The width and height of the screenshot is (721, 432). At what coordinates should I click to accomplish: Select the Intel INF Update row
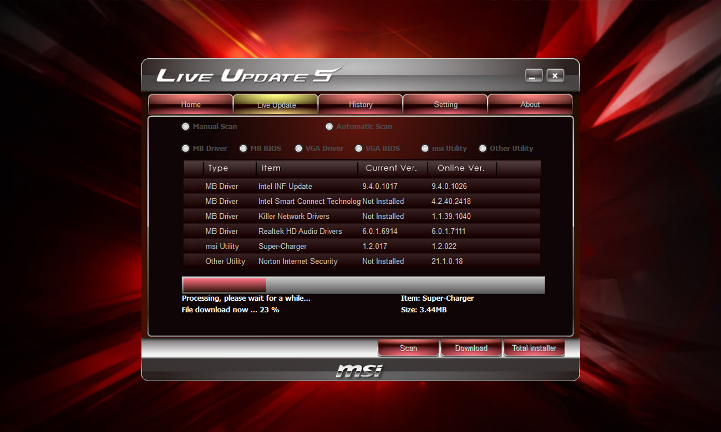point(362,186)
